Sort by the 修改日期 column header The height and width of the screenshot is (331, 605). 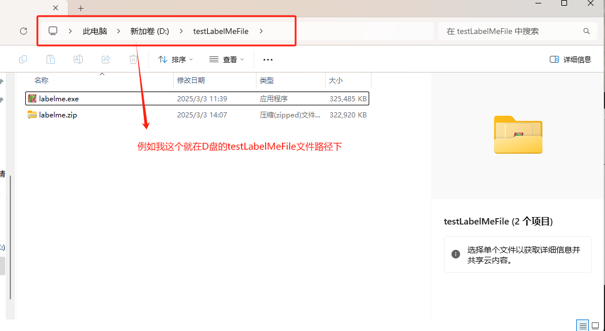[x=191, y=81]
